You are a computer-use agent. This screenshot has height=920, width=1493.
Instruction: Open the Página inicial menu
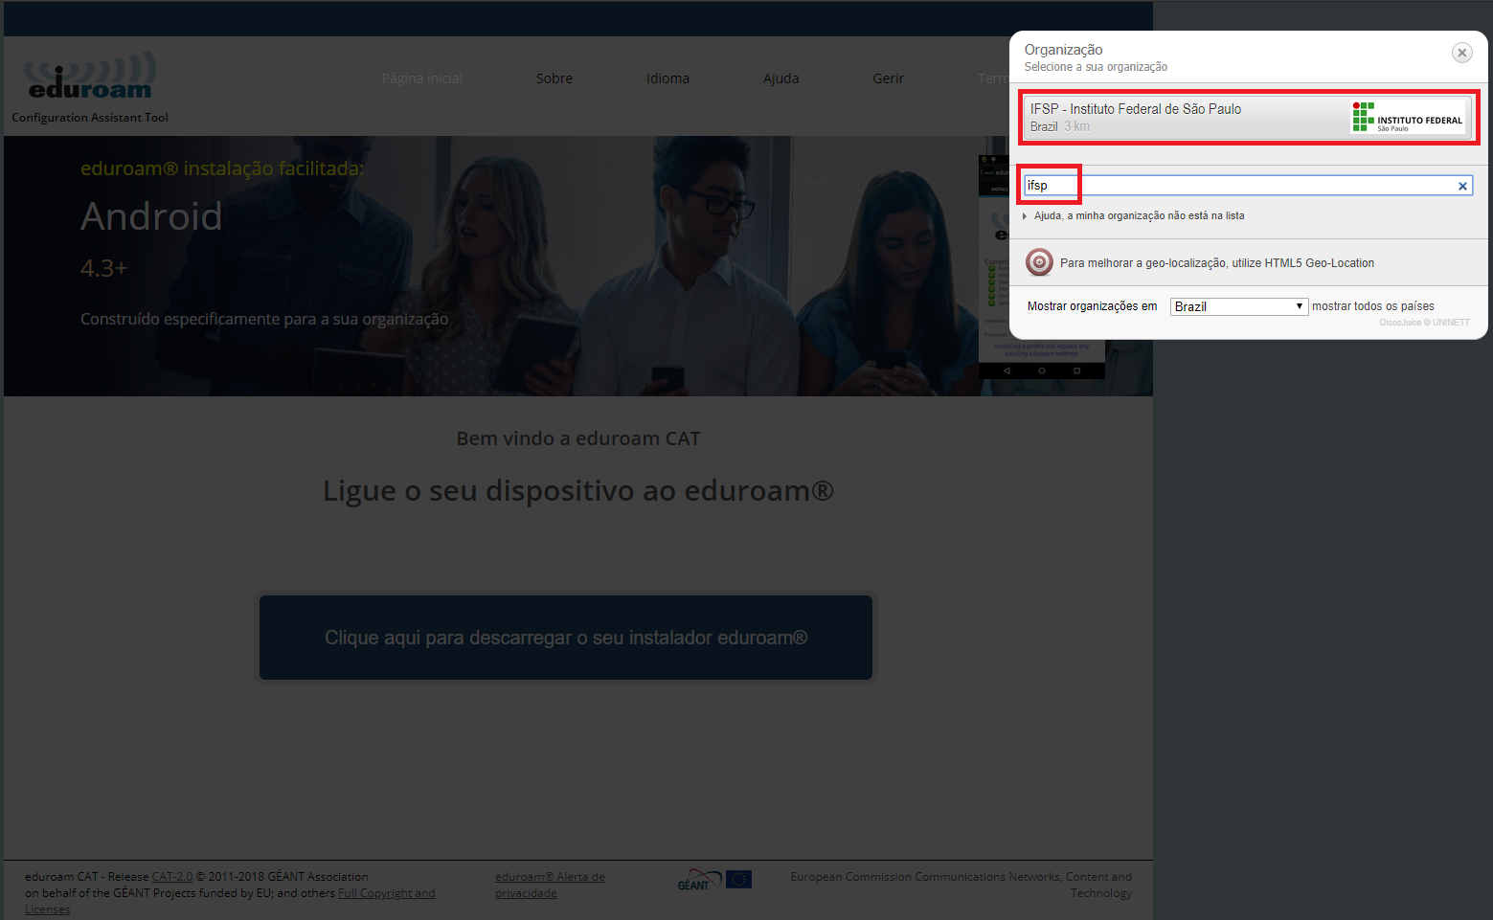[x=421, y=79]
